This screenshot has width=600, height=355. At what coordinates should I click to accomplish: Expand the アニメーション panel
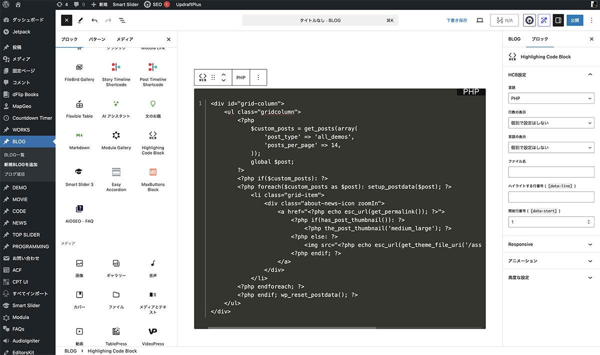click(x=551, y=261)
